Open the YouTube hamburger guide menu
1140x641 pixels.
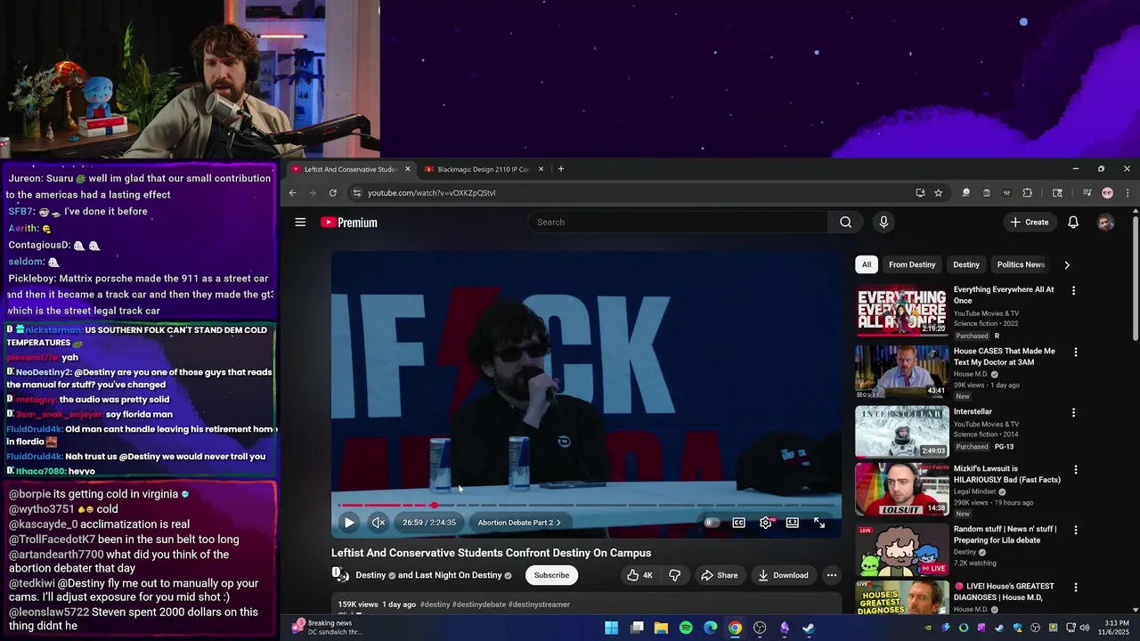300,223
